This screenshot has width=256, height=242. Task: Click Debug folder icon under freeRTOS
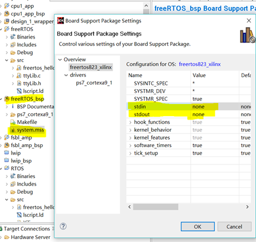13,52
